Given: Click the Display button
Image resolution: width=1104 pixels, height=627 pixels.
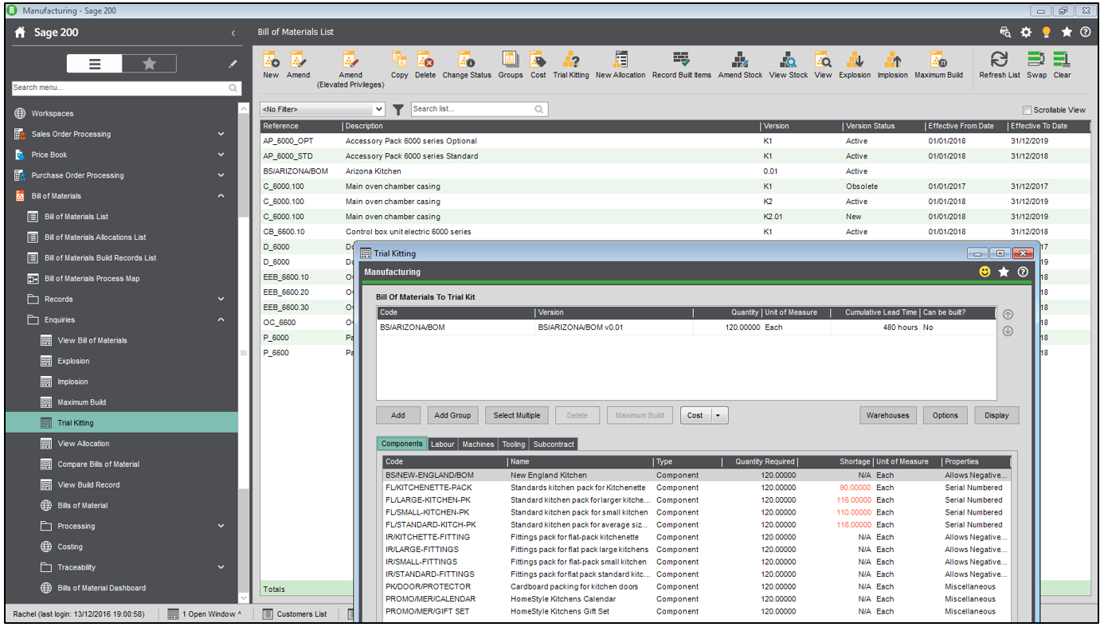Looking at the screenshot, I should click(996, 415).
